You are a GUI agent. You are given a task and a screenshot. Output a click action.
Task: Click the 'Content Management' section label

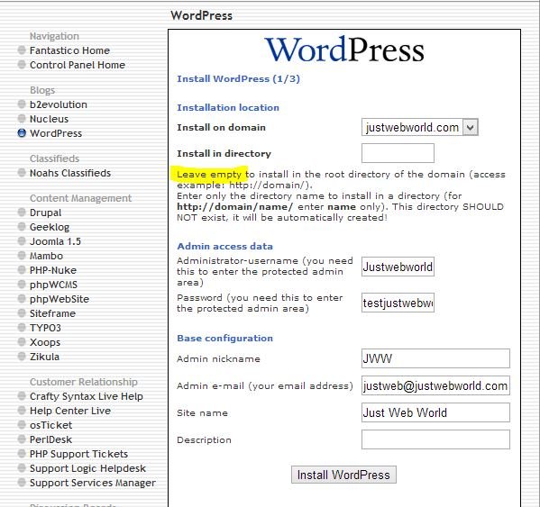(80, 198)
